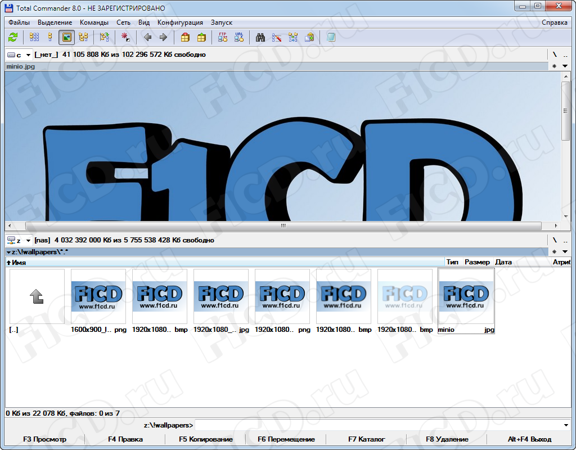
Task: Click the preview scroll up arrow
Action: pos(566,76)
